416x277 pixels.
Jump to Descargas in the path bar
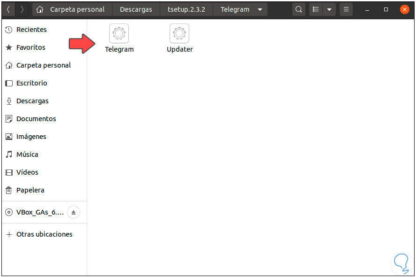(136, 9)
